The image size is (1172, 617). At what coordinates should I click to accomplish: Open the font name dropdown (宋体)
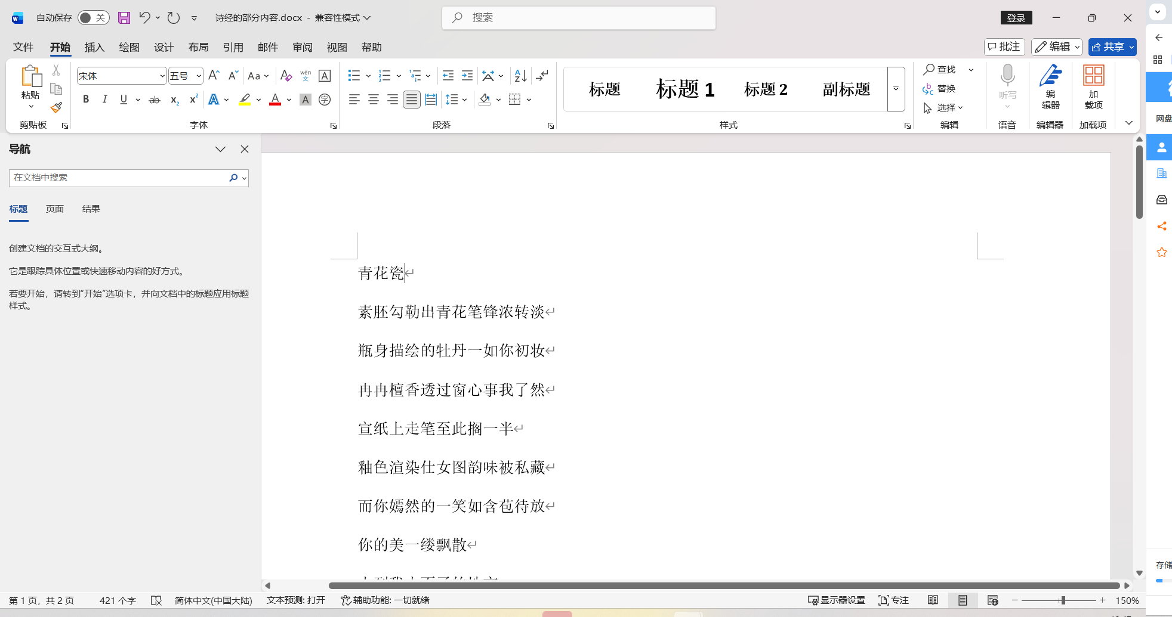[162, 76]
